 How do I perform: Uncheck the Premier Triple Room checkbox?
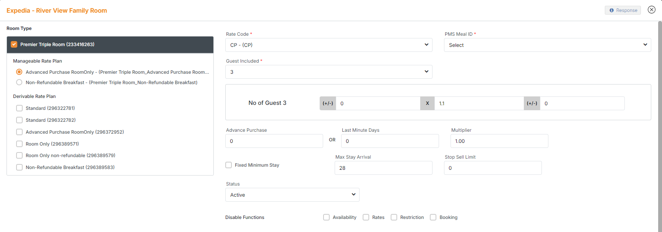coord(14,45)
